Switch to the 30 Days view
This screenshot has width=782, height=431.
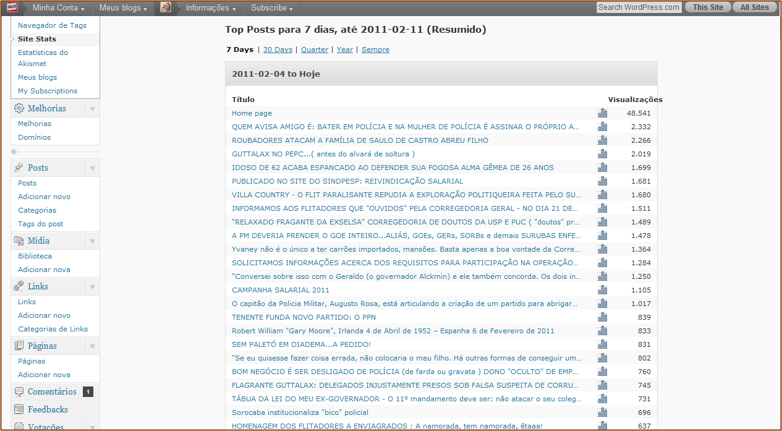278,49
